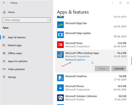Click the Microsoft Office Desktop Apps title

(x=82, y=53)
